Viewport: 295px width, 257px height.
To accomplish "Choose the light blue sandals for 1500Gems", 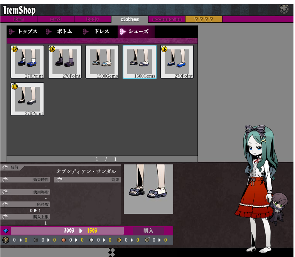I will 102,62.
